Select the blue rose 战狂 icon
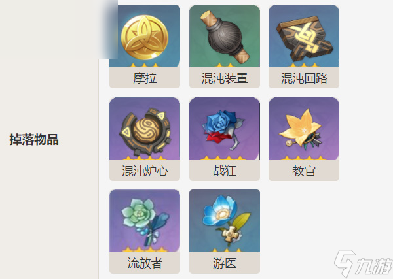Screen dimensions: 393x279 click(225, 129)
